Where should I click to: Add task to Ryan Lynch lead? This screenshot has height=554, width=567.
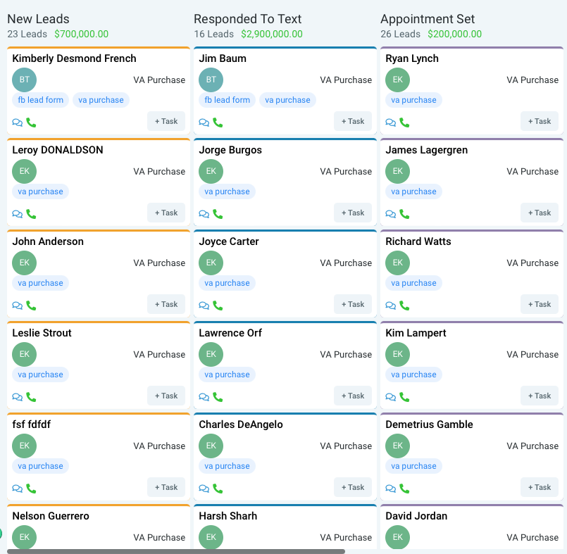pos(539,121)
